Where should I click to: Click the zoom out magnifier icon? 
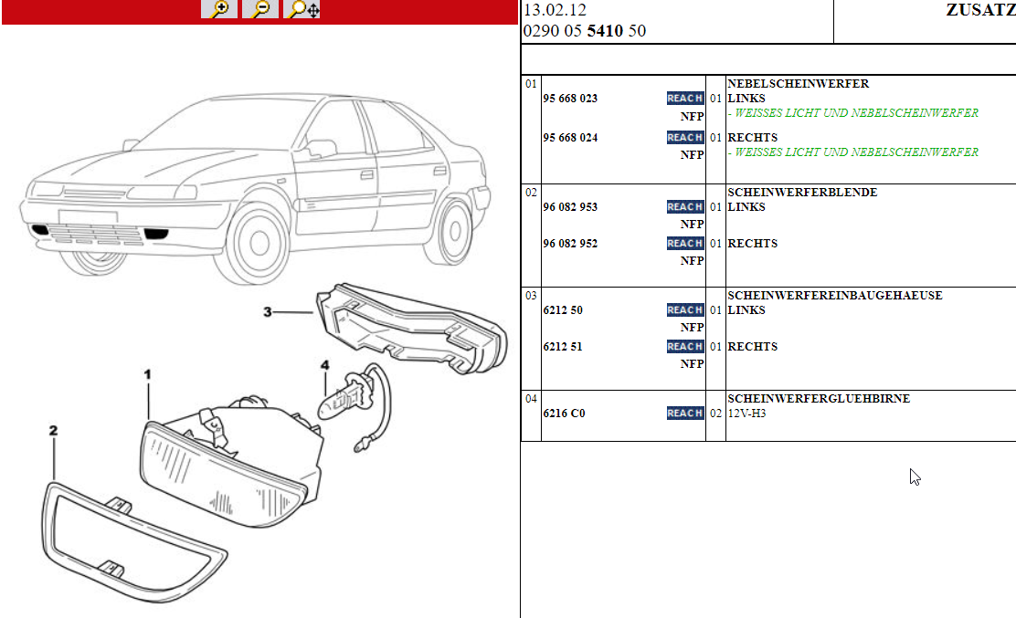(260, 9)
